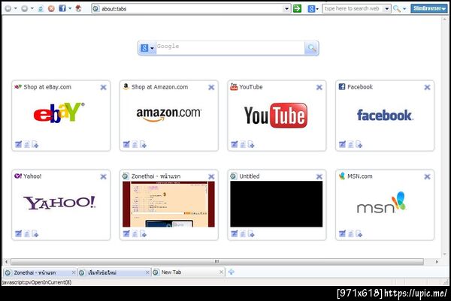Click the edit icon on the MSN.com tile

tap(342, 233)
